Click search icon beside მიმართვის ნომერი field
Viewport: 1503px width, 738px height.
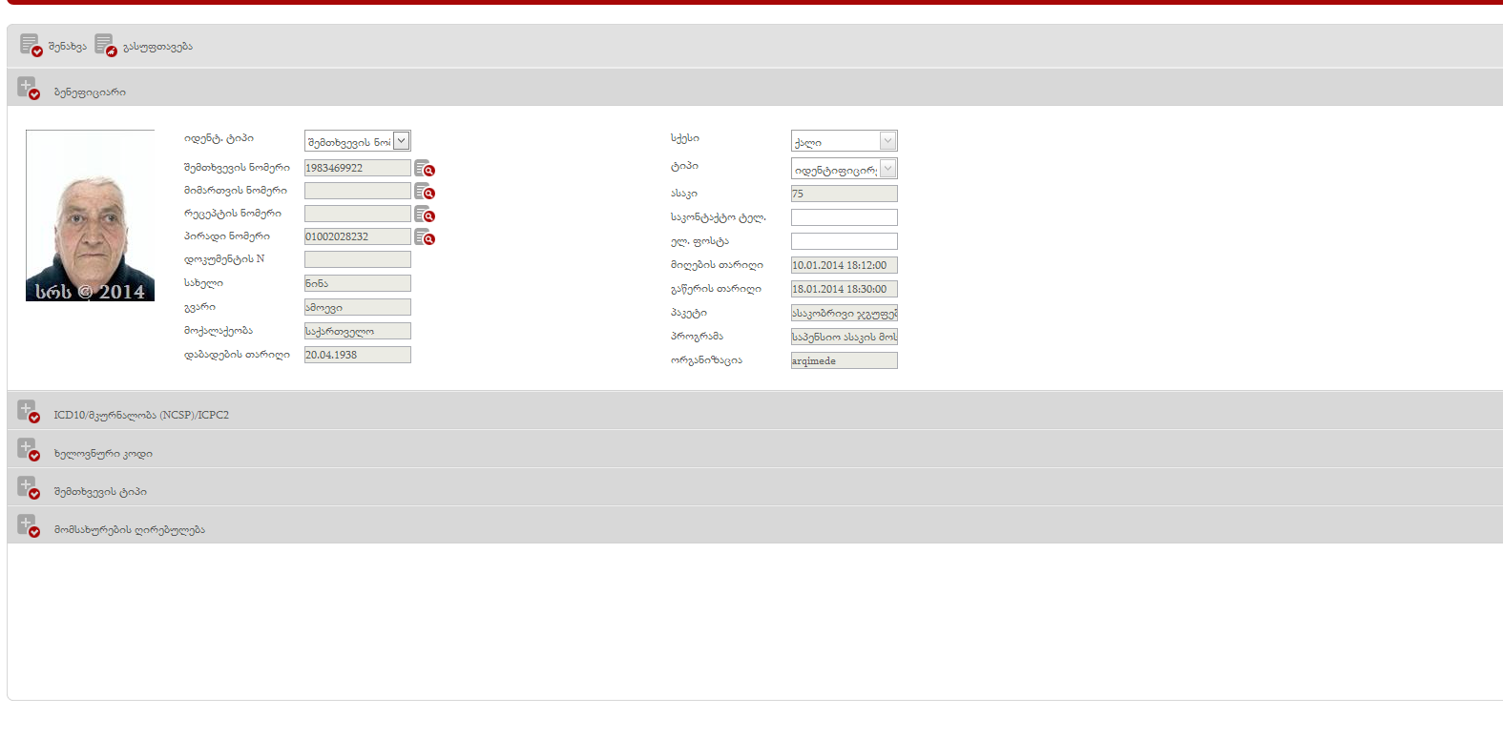pyautogui.click(x=425, y=192)
